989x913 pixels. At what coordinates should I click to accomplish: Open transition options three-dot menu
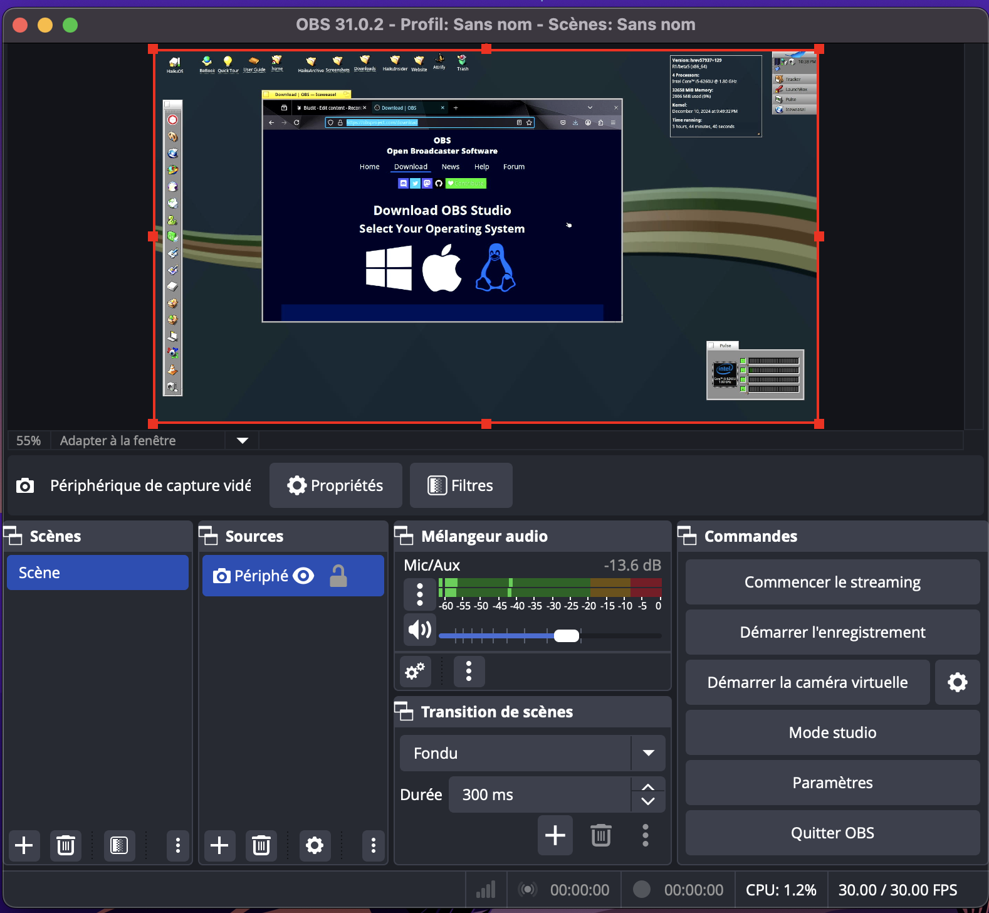(646, 835)
